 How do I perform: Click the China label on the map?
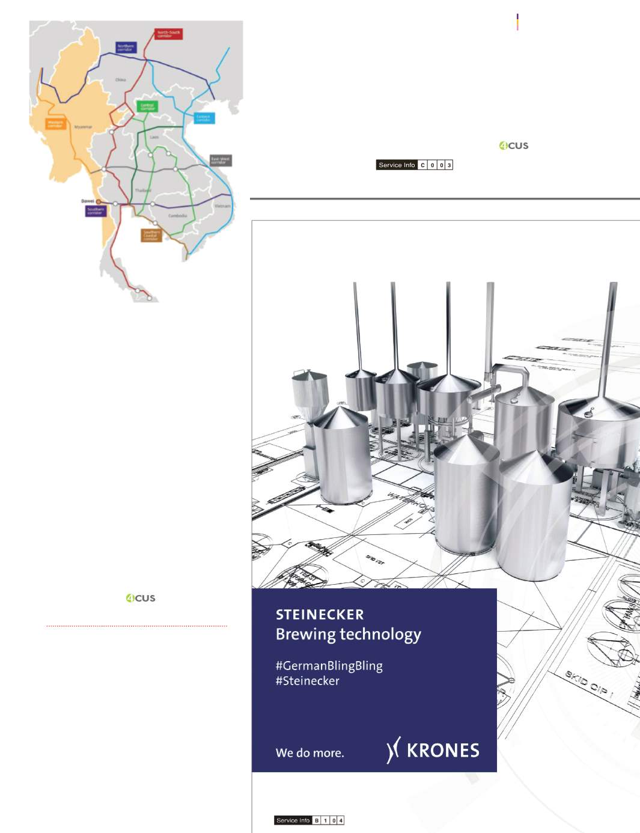pos(121,80)
